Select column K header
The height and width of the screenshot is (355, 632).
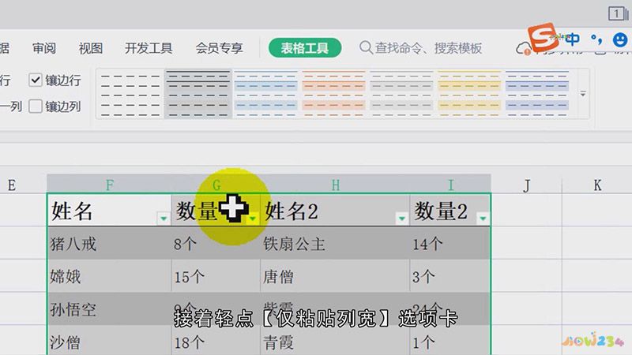pos(597,185)
